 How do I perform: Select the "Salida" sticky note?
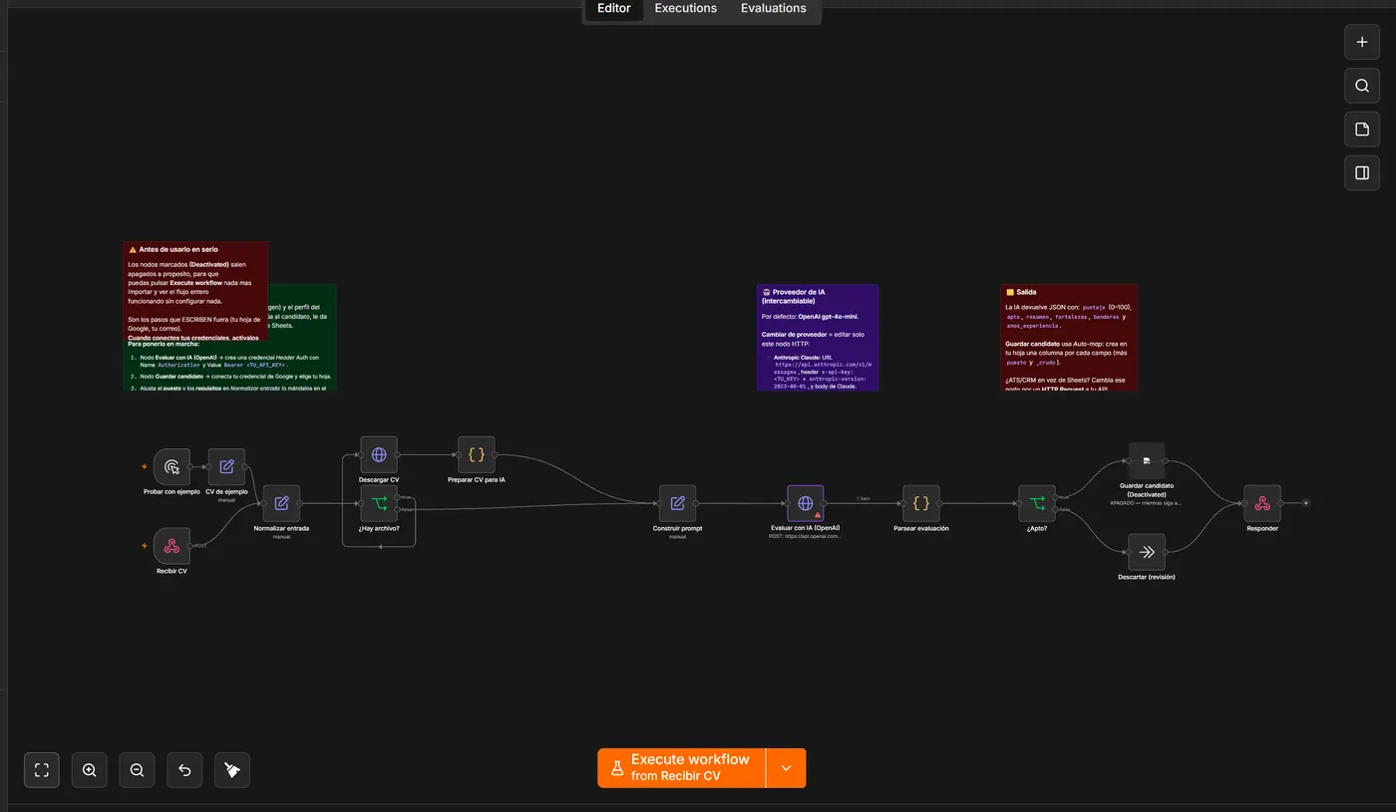(1069, 338)
